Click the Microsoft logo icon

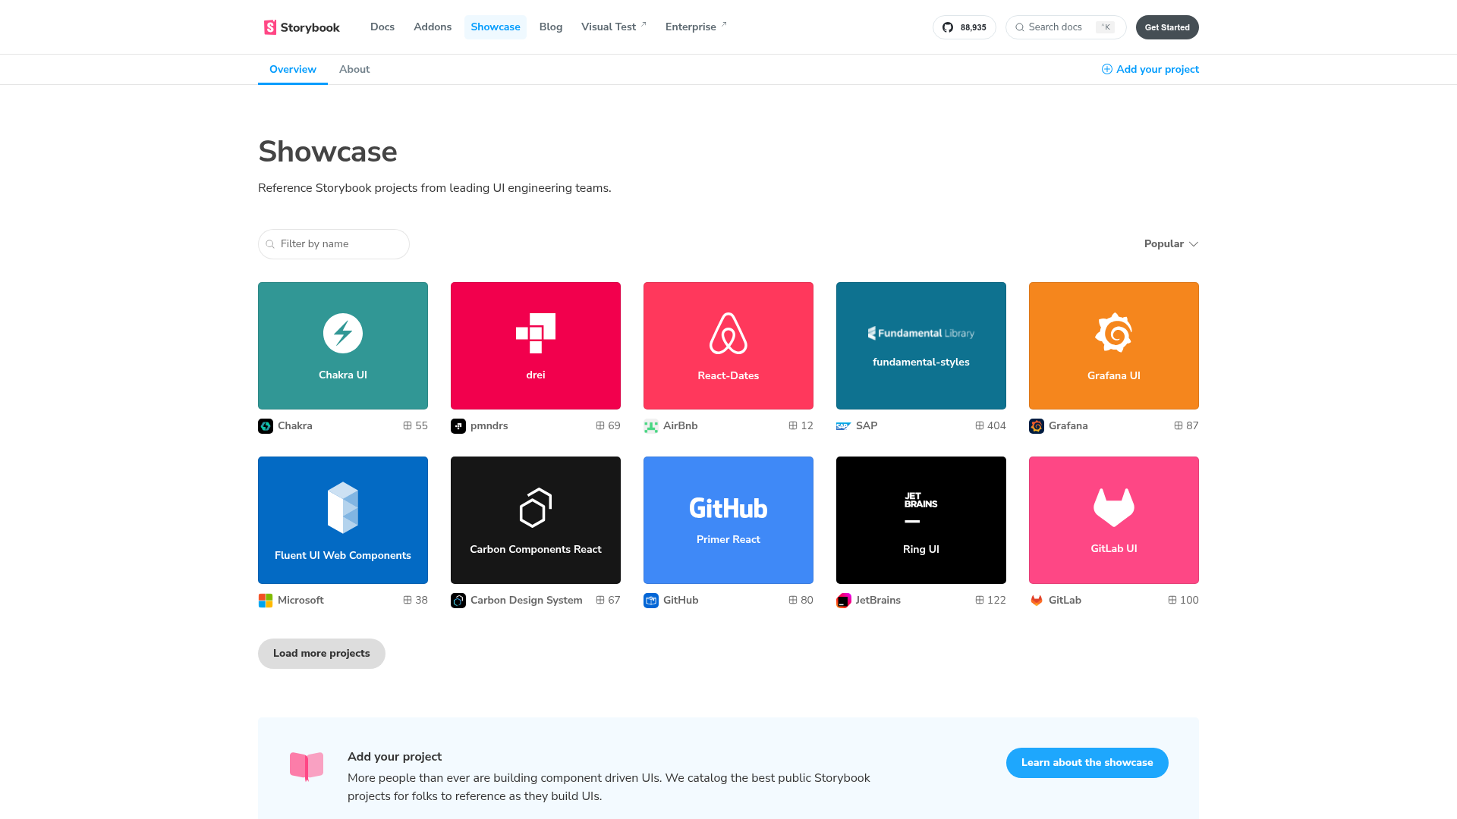(266, 601)
